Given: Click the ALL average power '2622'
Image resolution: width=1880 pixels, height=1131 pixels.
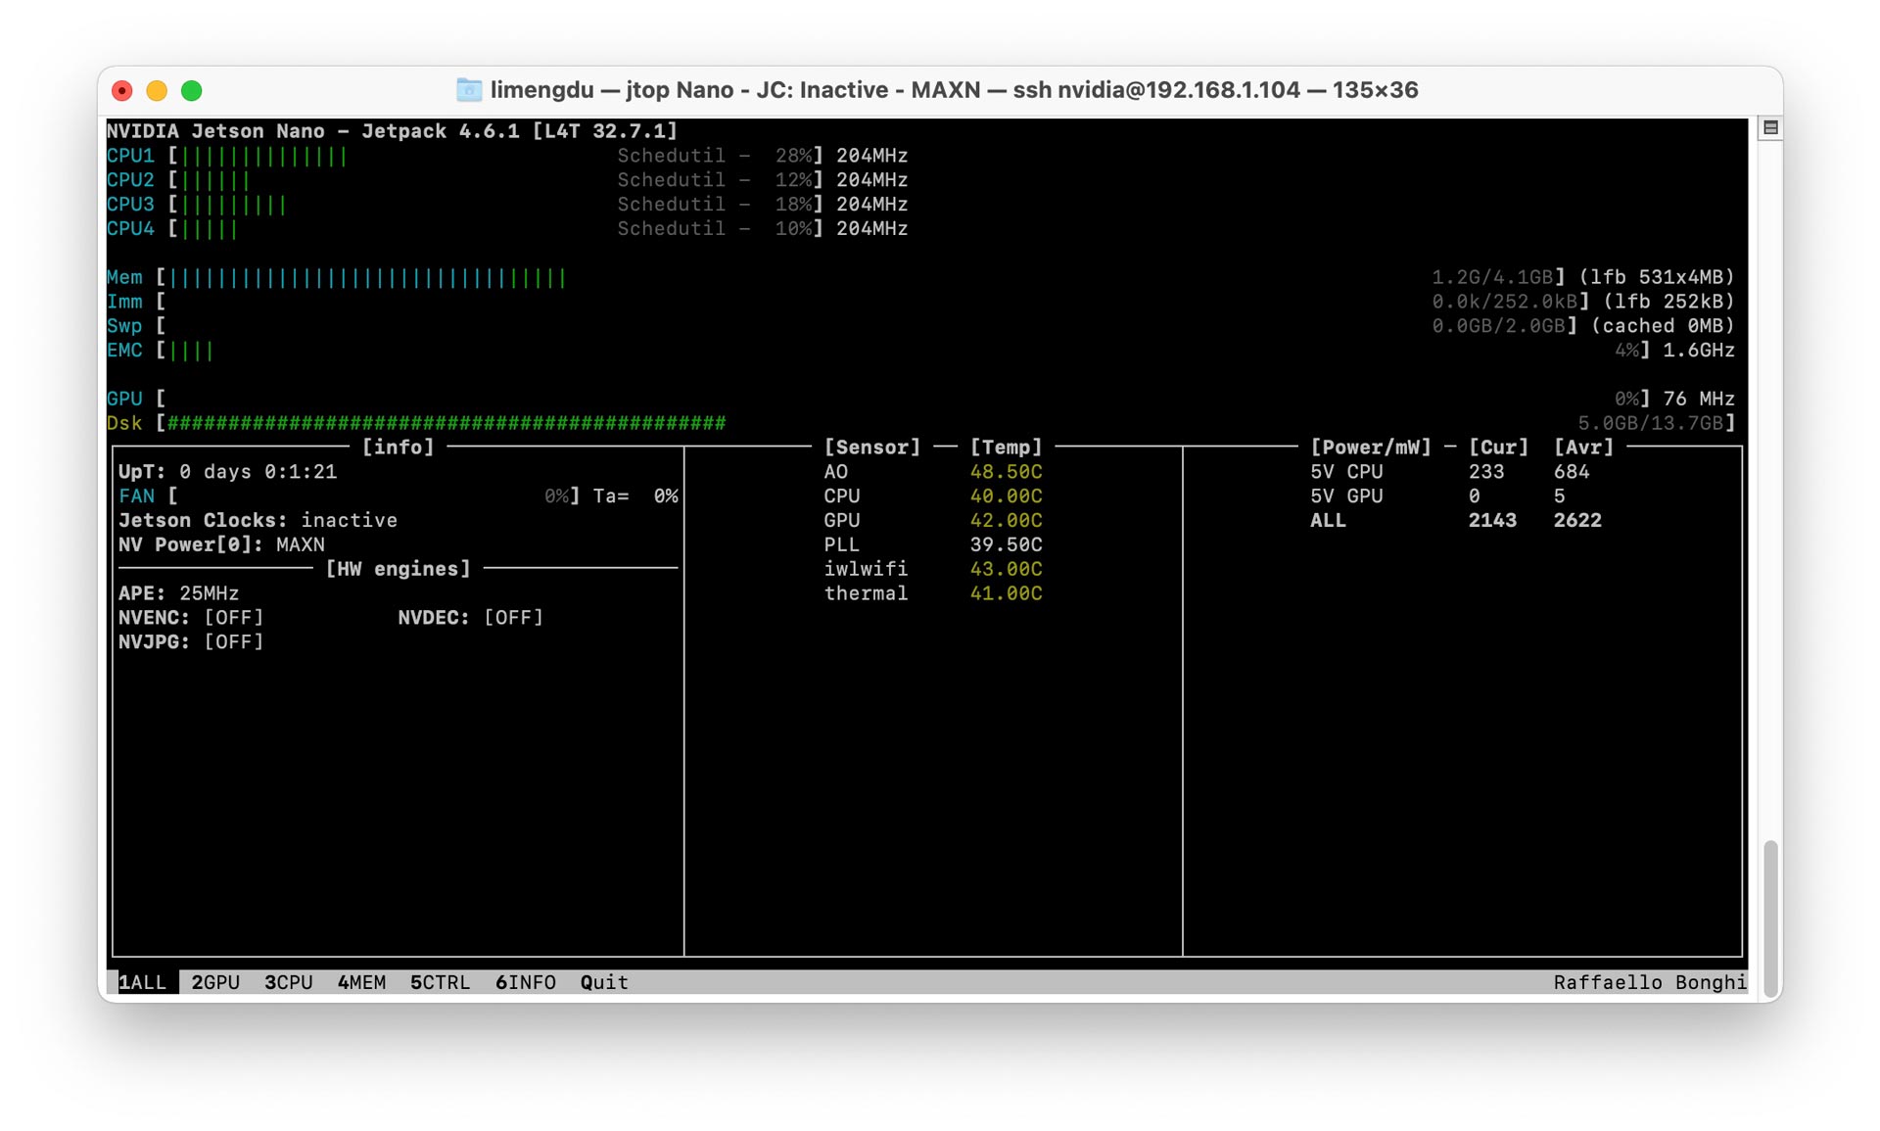Looking at the screenshot, I should [1577, 521].
